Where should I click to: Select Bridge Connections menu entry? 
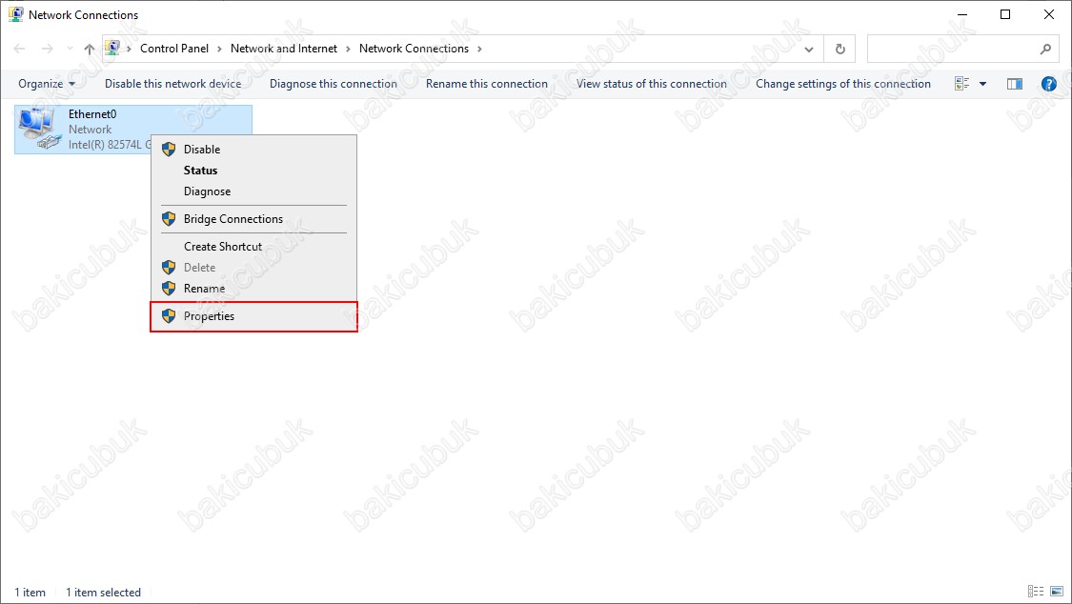coord(253,219)
